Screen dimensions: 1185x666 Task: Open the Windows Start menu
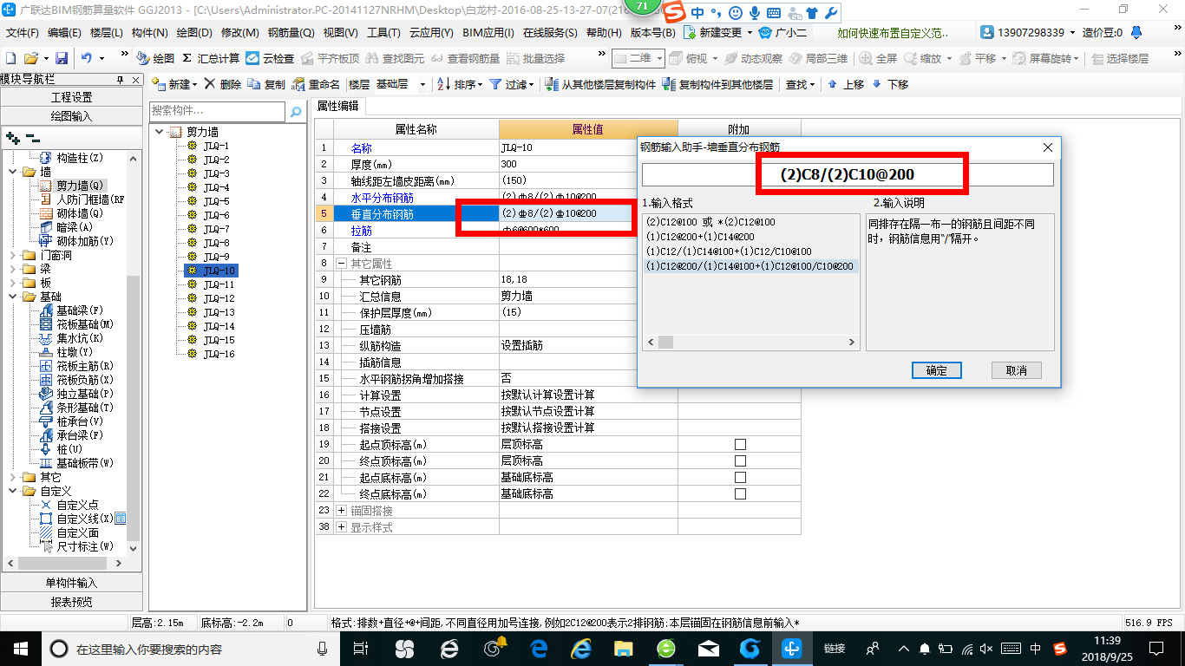(x=20, y=648)
